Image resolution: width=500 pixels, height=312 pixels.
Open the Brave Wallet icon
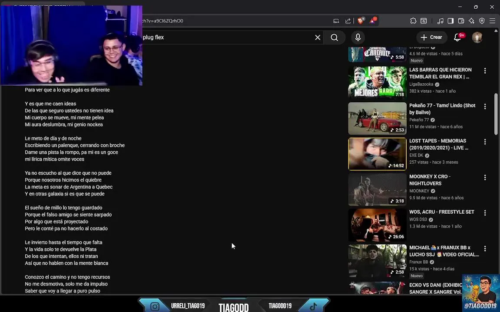[461, 21]
